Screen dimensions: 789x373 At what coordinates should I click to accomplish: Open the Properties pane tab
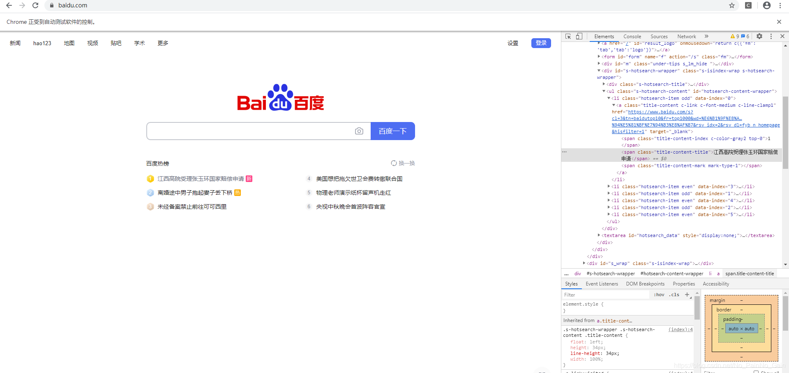[x=684, y=284]
